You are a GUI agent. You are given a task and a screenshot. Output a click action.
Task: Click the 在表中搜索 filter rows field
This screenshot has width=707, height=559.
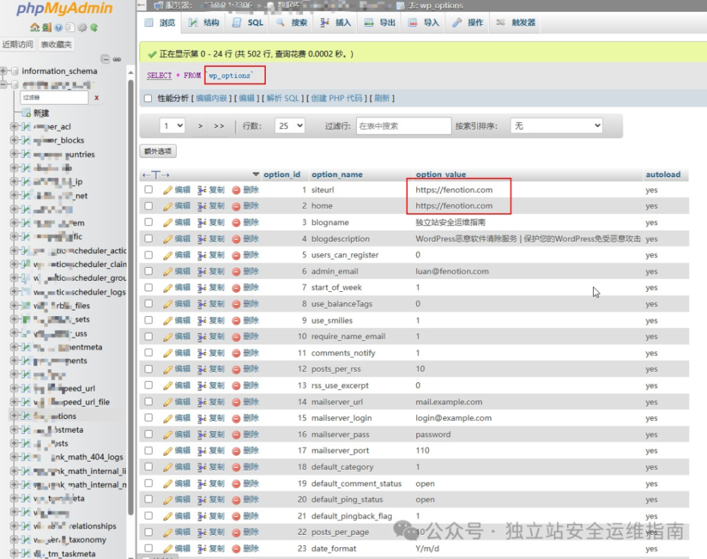point(403,126)
